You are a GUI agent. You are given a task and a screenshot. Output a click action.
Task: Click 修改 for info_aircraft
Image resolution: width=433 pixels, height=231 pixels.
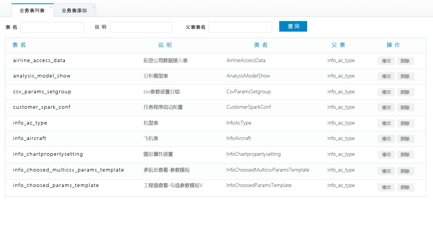point(386,139)
